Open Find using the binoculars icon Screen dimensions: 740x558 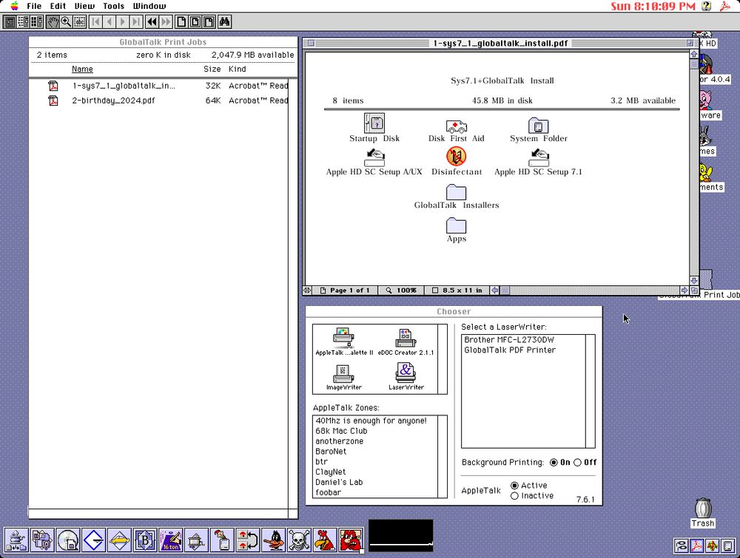[x=224, y=21]
